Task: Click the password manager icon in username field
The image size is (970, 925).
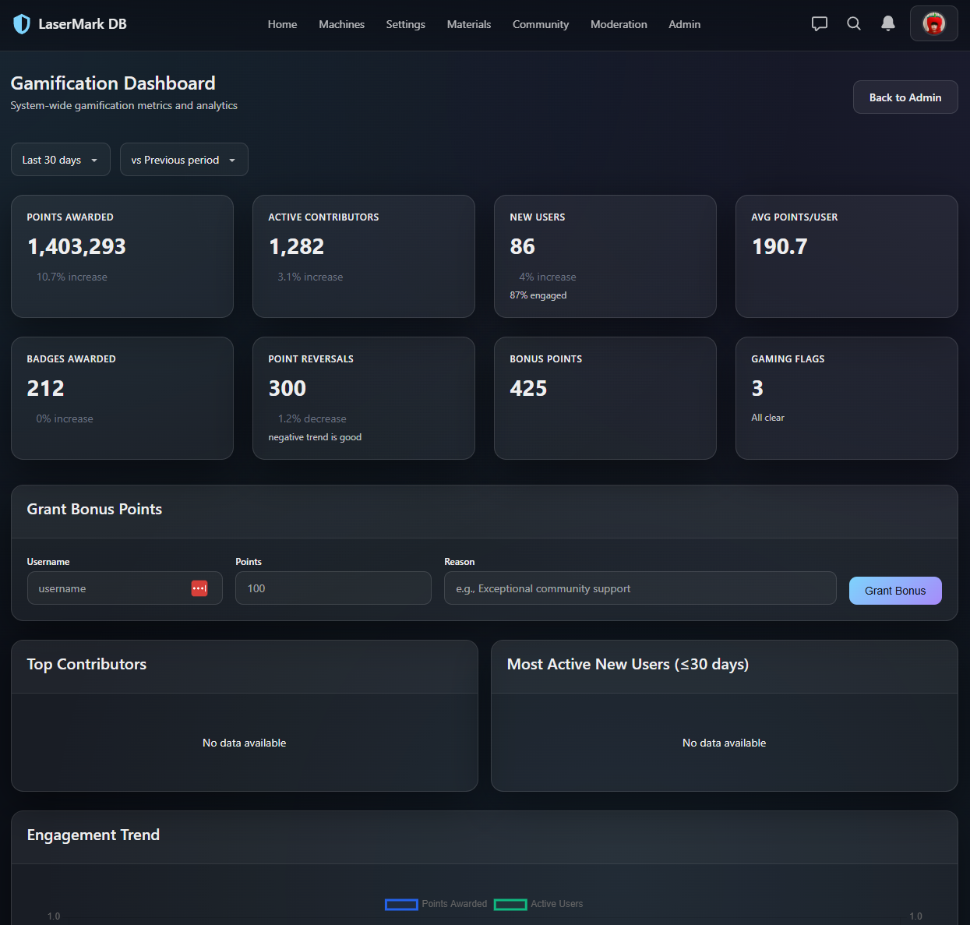Action: pyautogui.click(x=199, y=588)
